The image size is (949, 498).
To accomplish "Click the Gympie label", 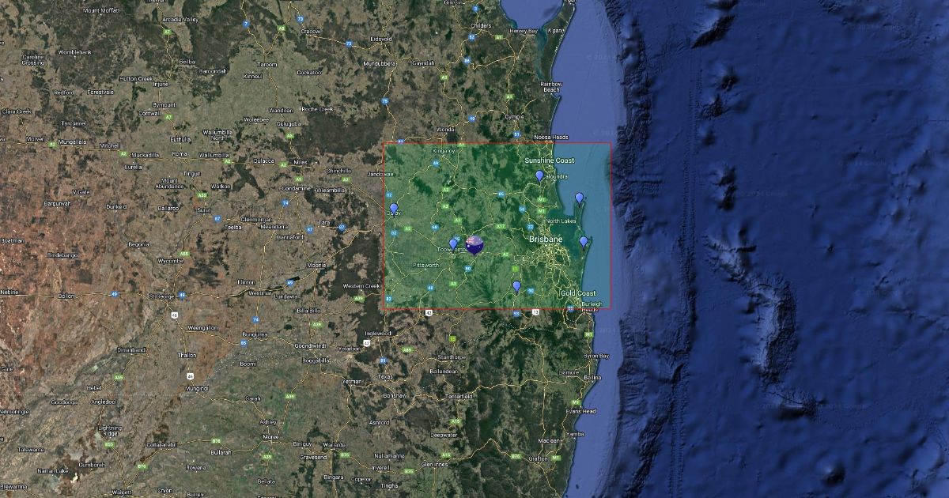I will coord(515,116).
